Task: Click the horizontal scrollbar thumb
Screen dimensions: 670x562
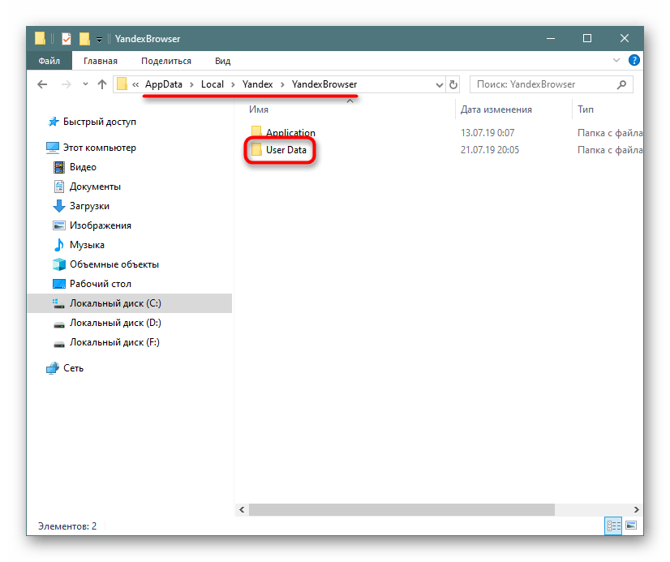Action: (402, 509)
